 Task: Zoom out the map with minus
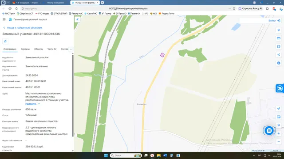coord(279,142)
